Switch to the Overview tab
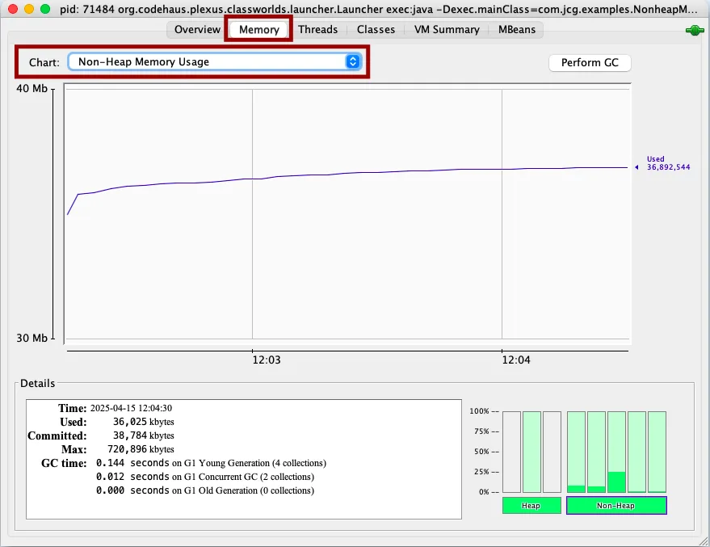Viewport: 710px width, 547px height. pyautogui.click(x=197, y=29)
